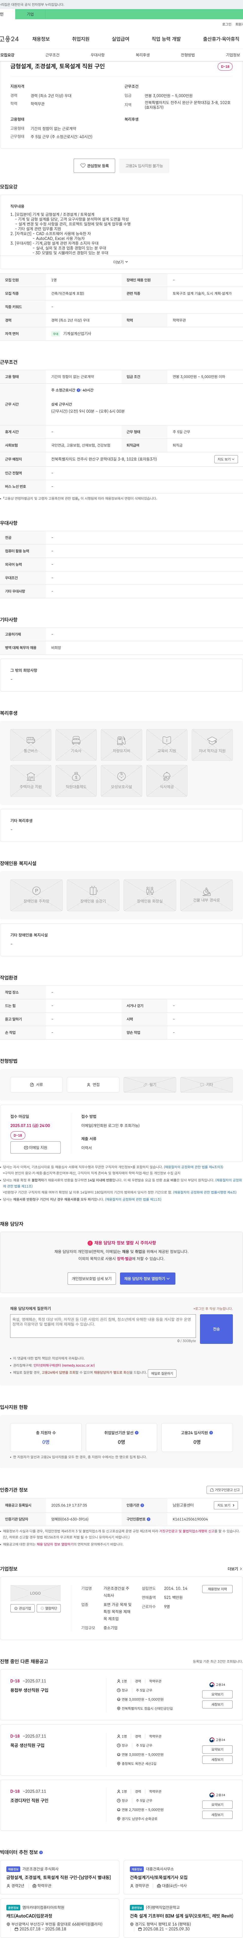Screen dimensions: 243x1938
Task: Click the blue 전송 button
Action: (x=216, y=1329)
